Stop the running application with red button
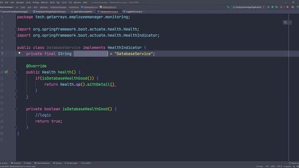 point(287,7)
